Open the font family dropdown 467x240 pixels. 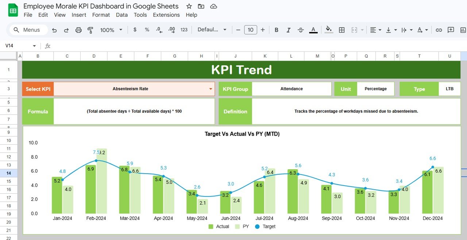coord(212,30)
